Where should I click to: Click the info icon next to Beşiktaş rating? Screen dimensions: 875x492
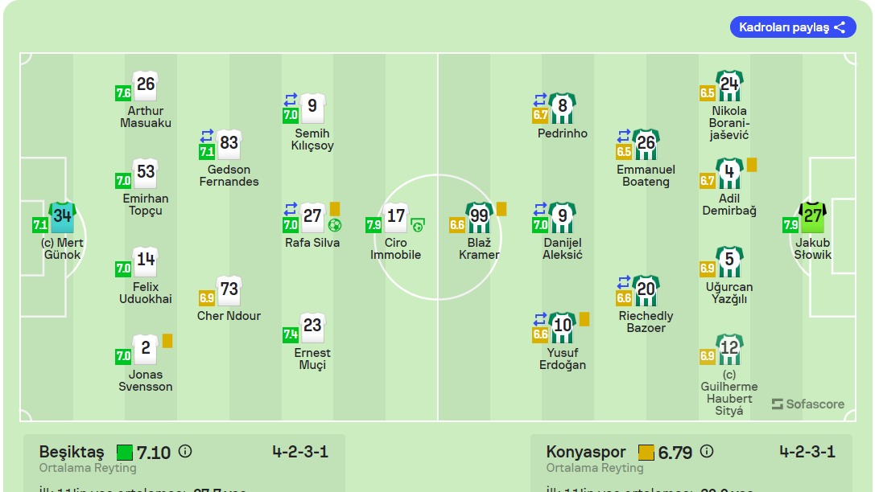(x=185, y=452)
